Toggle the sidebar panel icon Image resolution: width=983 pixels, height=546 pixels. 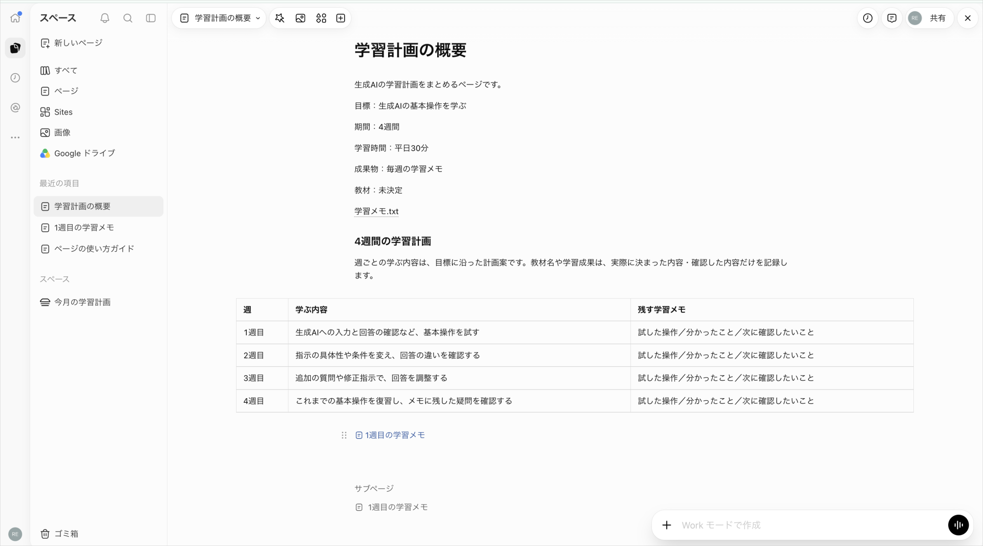coord(151,18)
